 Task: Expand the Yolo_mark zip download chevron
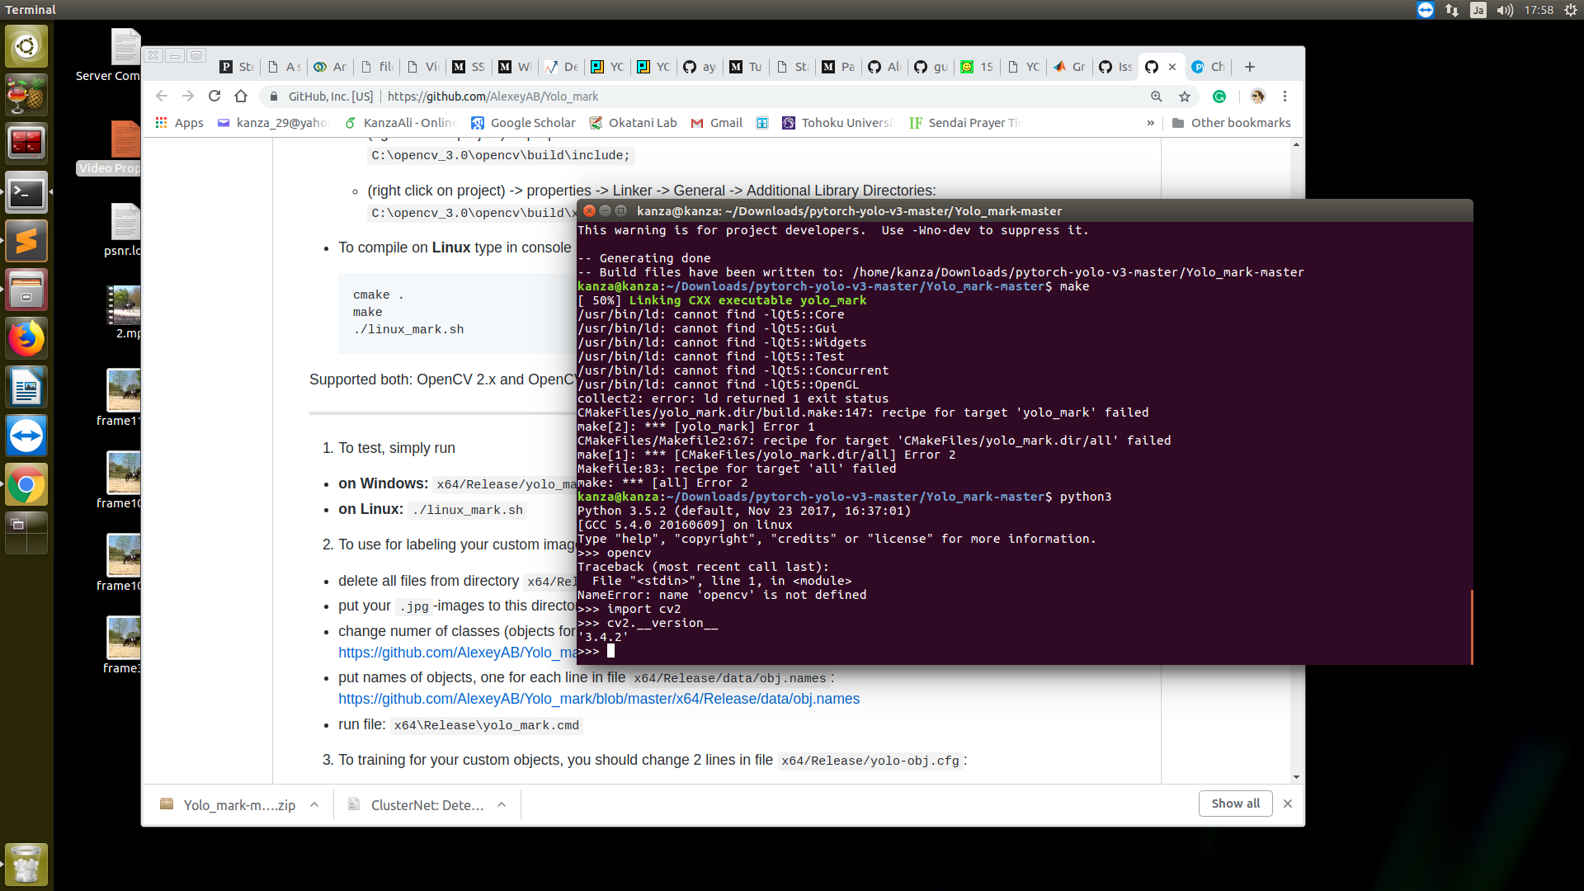click(x=313, y=804)
